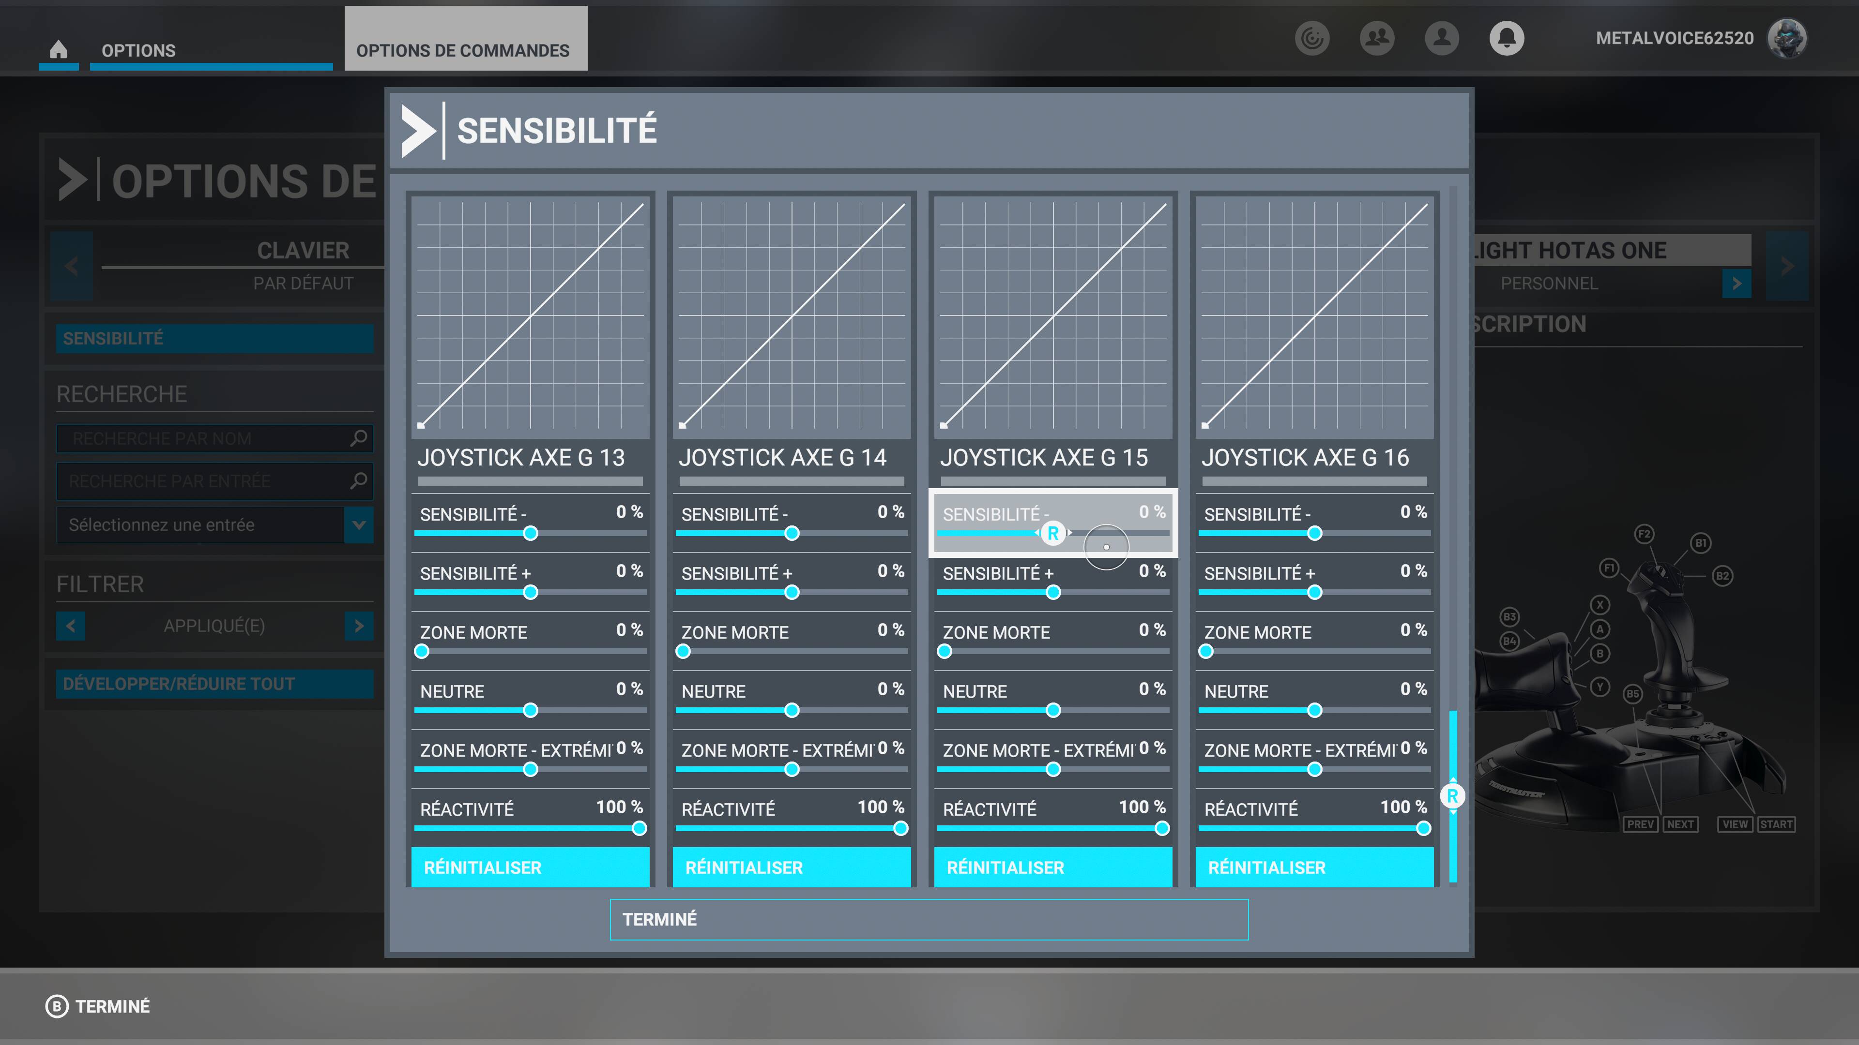Click the search-by-name magnifier icon

pos(359,438)
